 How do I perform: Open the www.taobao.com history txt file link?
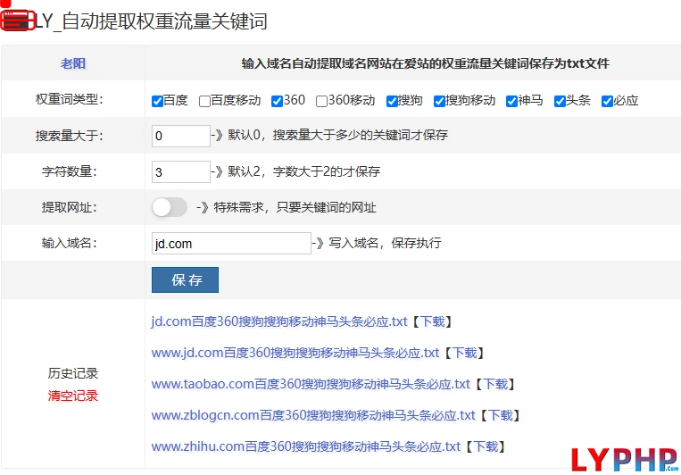click(311, 384)
